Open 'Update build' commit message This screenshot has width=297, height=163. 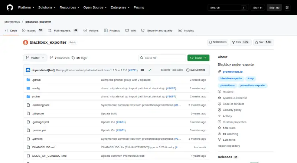pyautogui.click(x=109, y=113)
